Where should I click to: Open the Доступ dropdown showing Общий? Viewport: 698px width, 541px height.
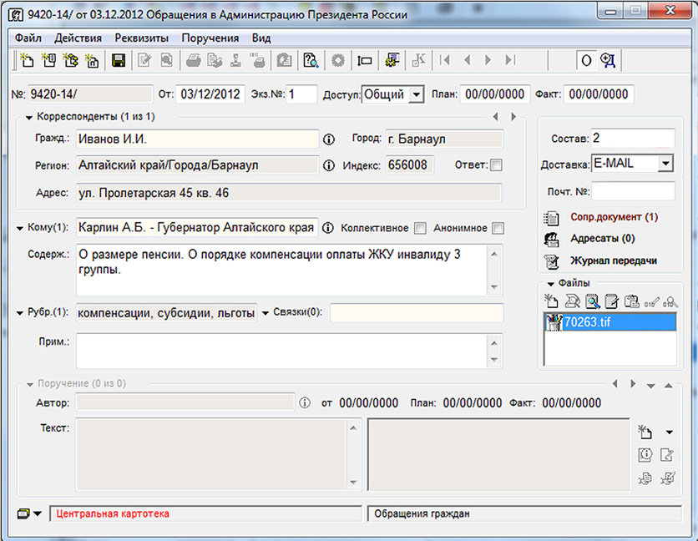pos(417,94)
